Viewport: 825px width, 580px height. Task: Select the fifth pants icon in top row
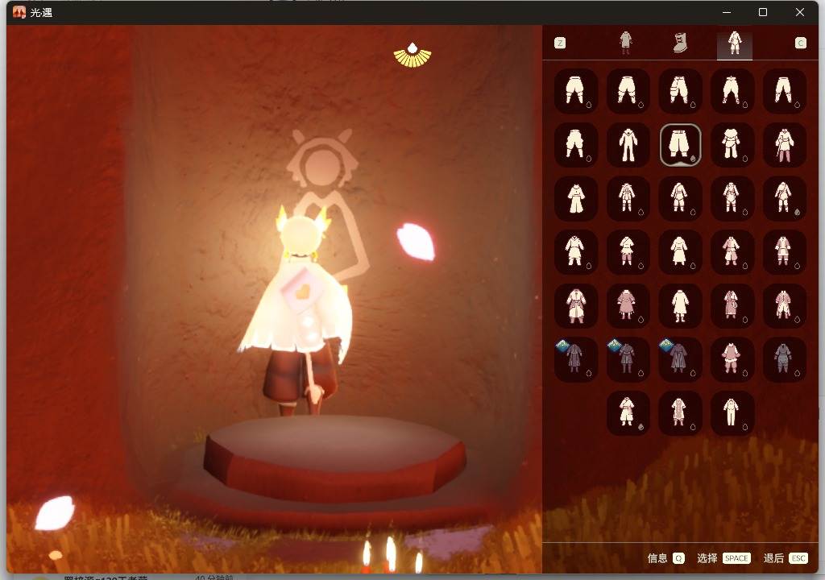coord(784,90)
